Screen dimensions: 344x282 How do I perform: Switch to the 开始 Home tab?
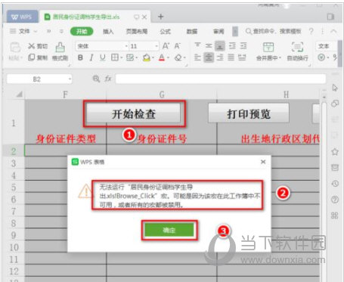[x=82, y=31]
